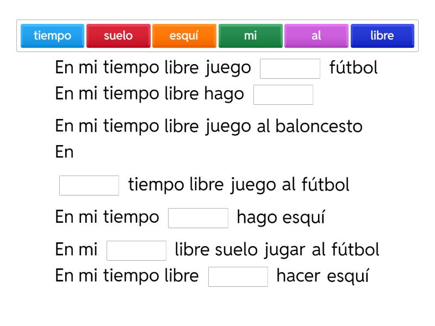Pick the red "suelo" word tile

[119, 36]
